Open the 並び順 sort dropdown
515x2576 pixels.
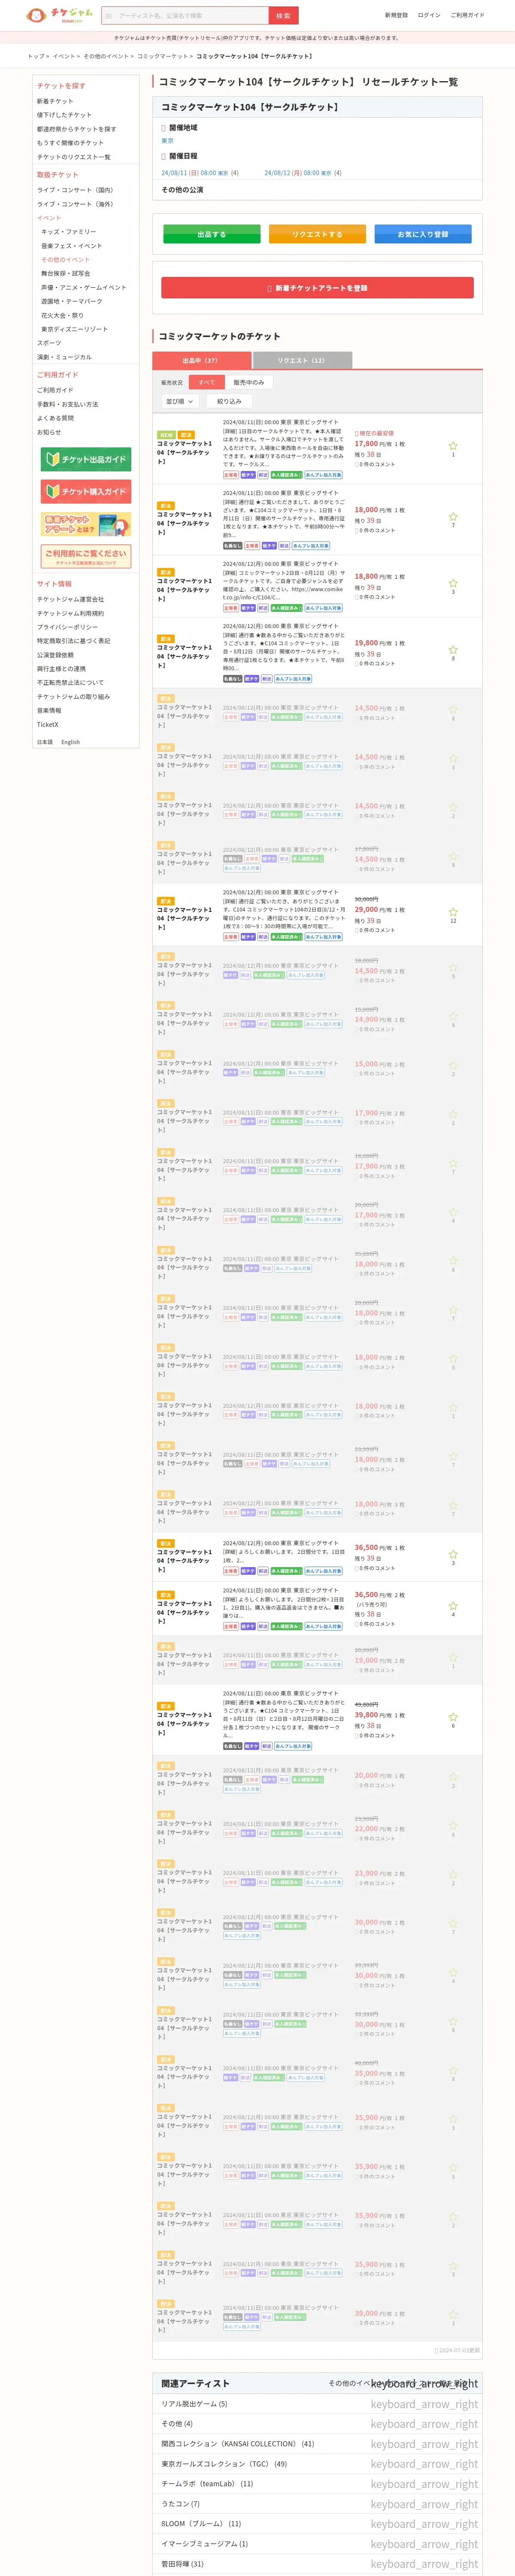180,401
